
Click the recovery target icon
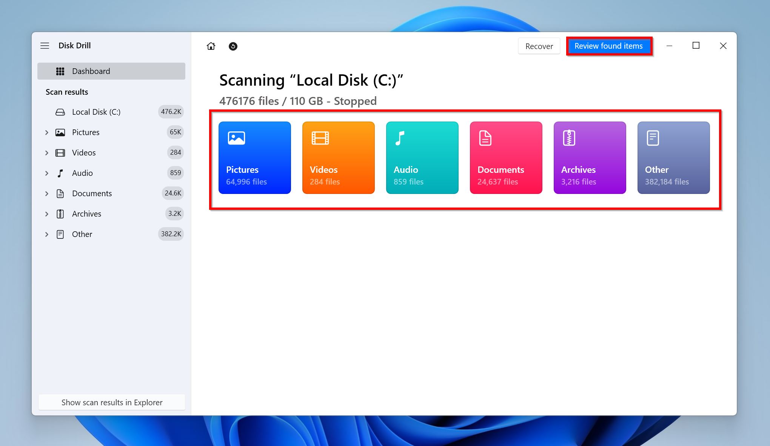[x=233, y=46]
